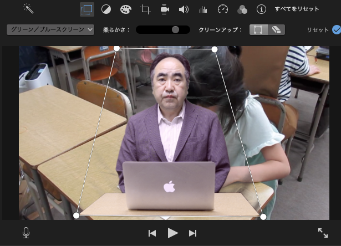
Task: Open the video overlay settings tool
Action: pyautogui.click(x=87, y=9)
